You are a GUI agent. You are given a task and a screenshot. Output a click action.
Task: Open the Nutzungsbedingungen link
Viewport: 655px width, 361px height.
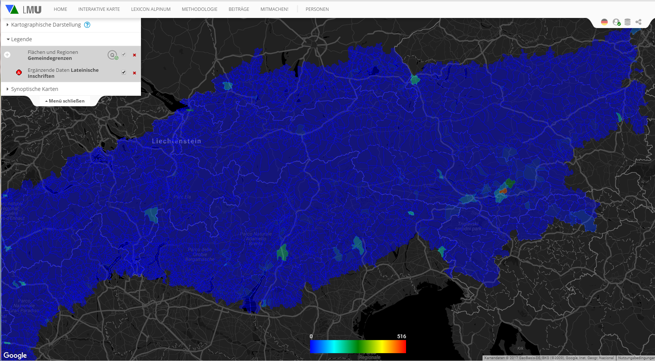coord(636,358)
